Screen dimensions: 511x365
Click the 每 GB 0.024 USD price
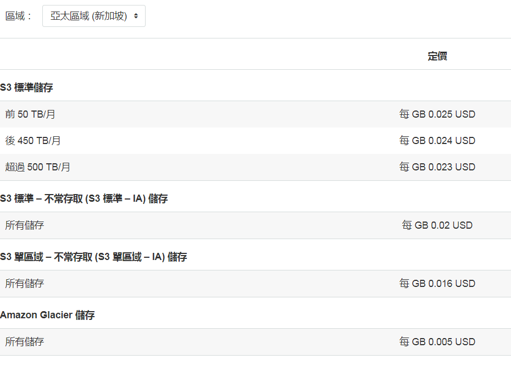[x=437, y=141]
